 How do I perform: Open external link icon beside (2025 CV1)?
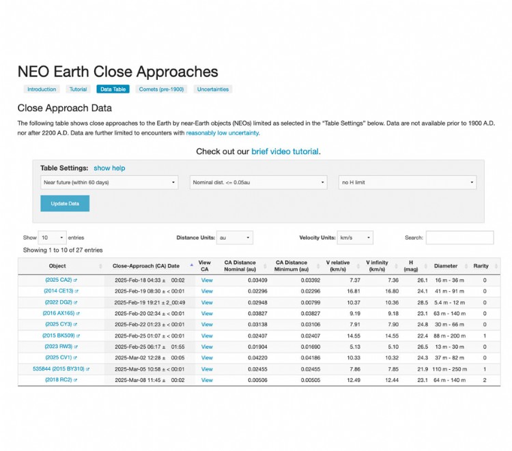pyautogui.click(x=75, y=358)
